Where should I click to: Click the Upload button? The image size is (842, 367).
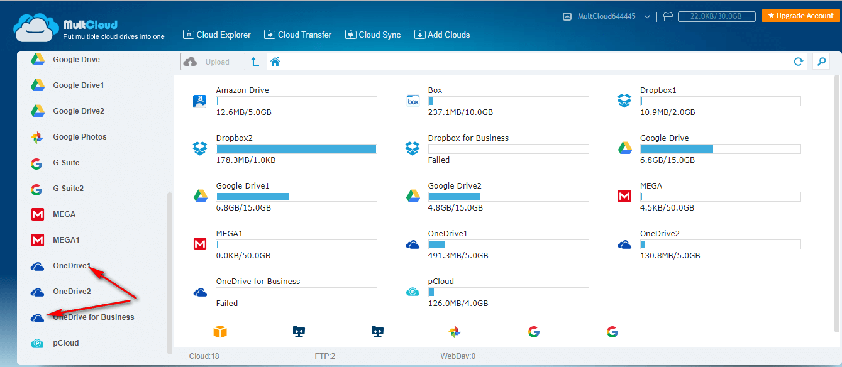tap(213, 62)
